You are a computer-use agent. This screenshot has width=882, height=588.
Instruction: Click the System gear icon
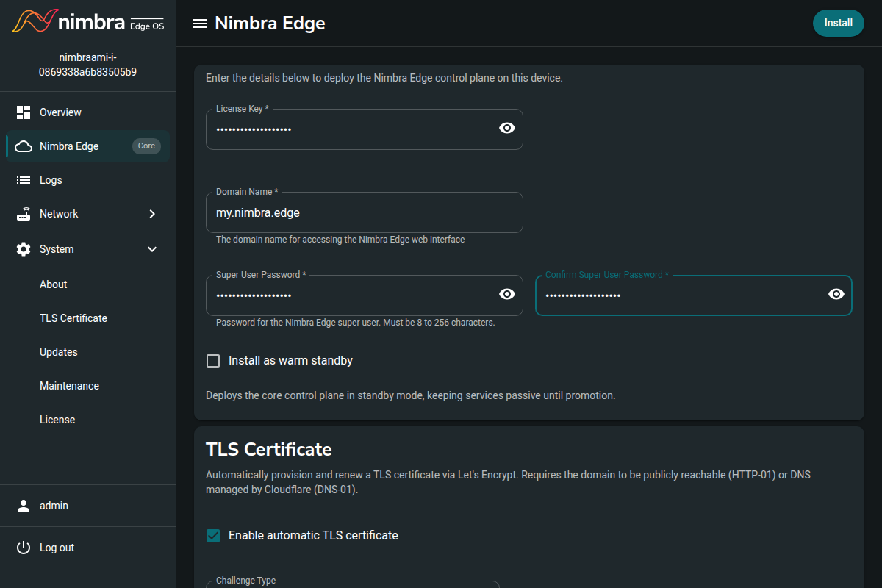(x=24, y=249)
